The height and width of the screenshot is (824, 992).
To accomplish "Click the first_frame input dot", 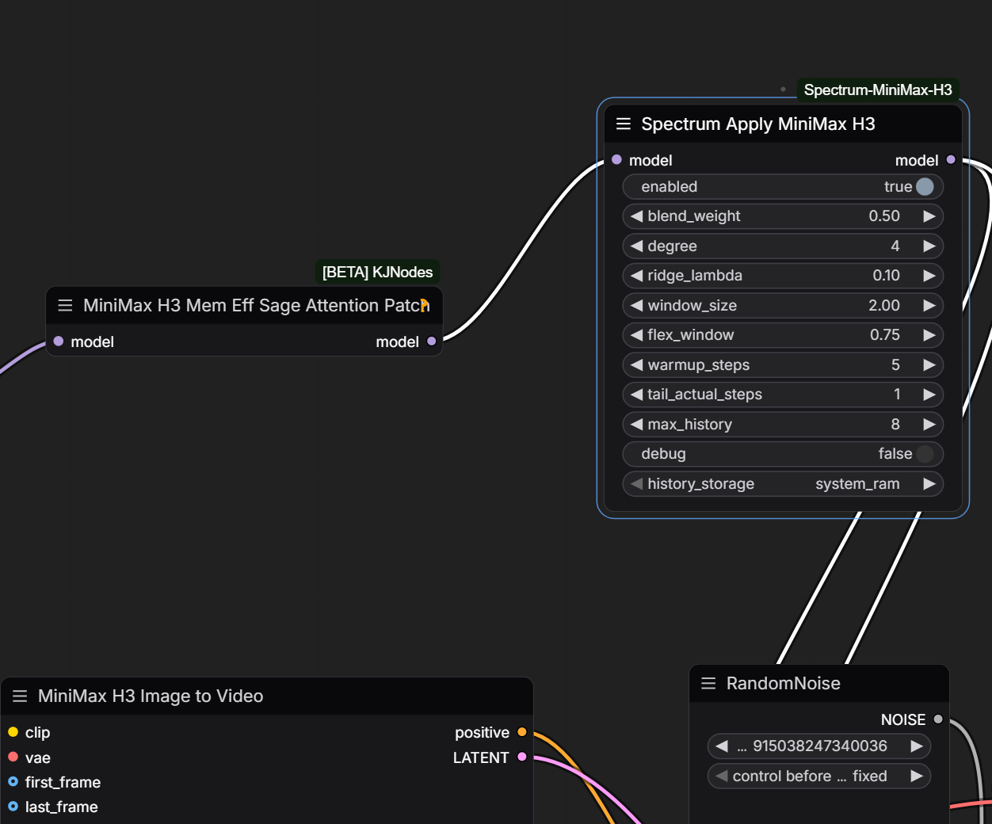I will pos(13,782).
